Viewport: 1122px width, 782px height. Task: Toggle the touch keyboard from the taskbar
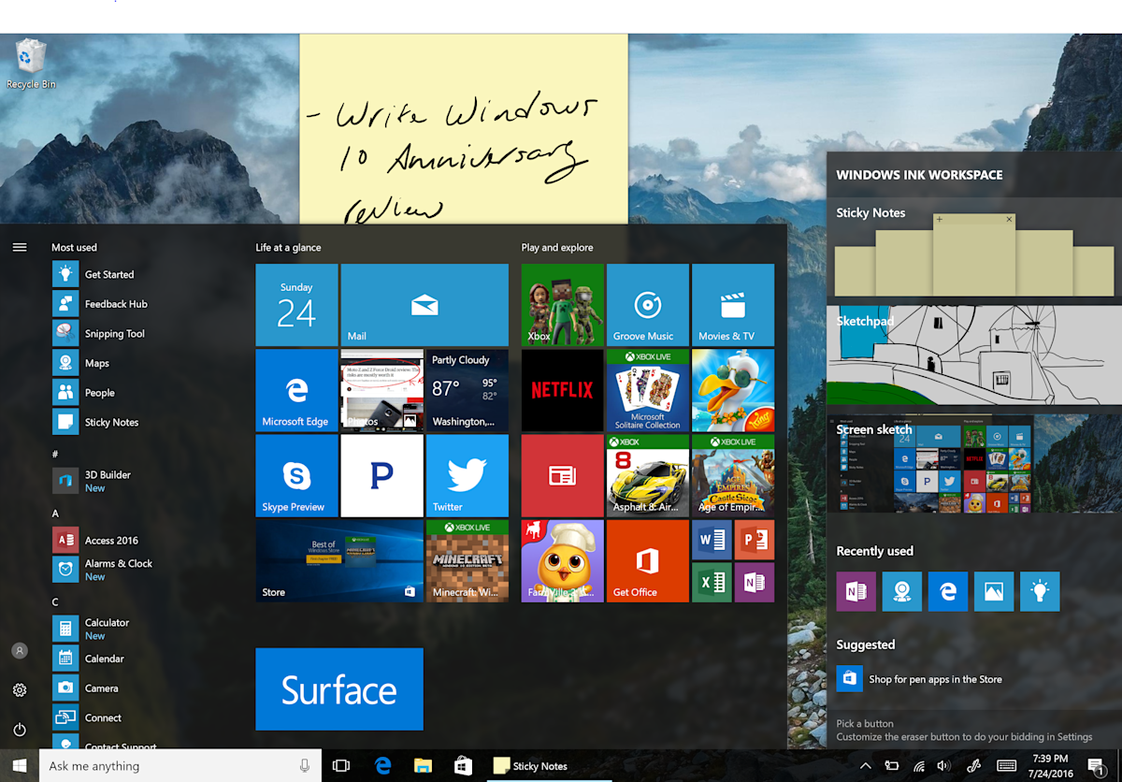pos(1007,765)
